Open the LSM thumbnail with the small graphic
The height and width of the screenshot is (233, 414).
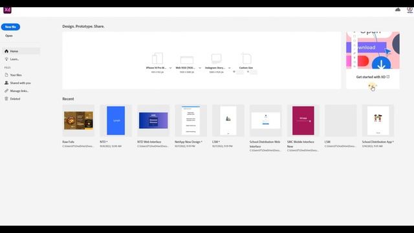[228, 120]
